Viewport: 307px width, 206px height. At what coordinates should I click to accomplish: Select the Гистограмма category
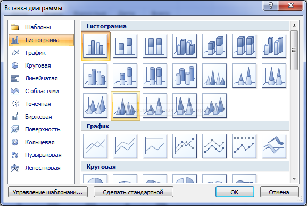41,40
